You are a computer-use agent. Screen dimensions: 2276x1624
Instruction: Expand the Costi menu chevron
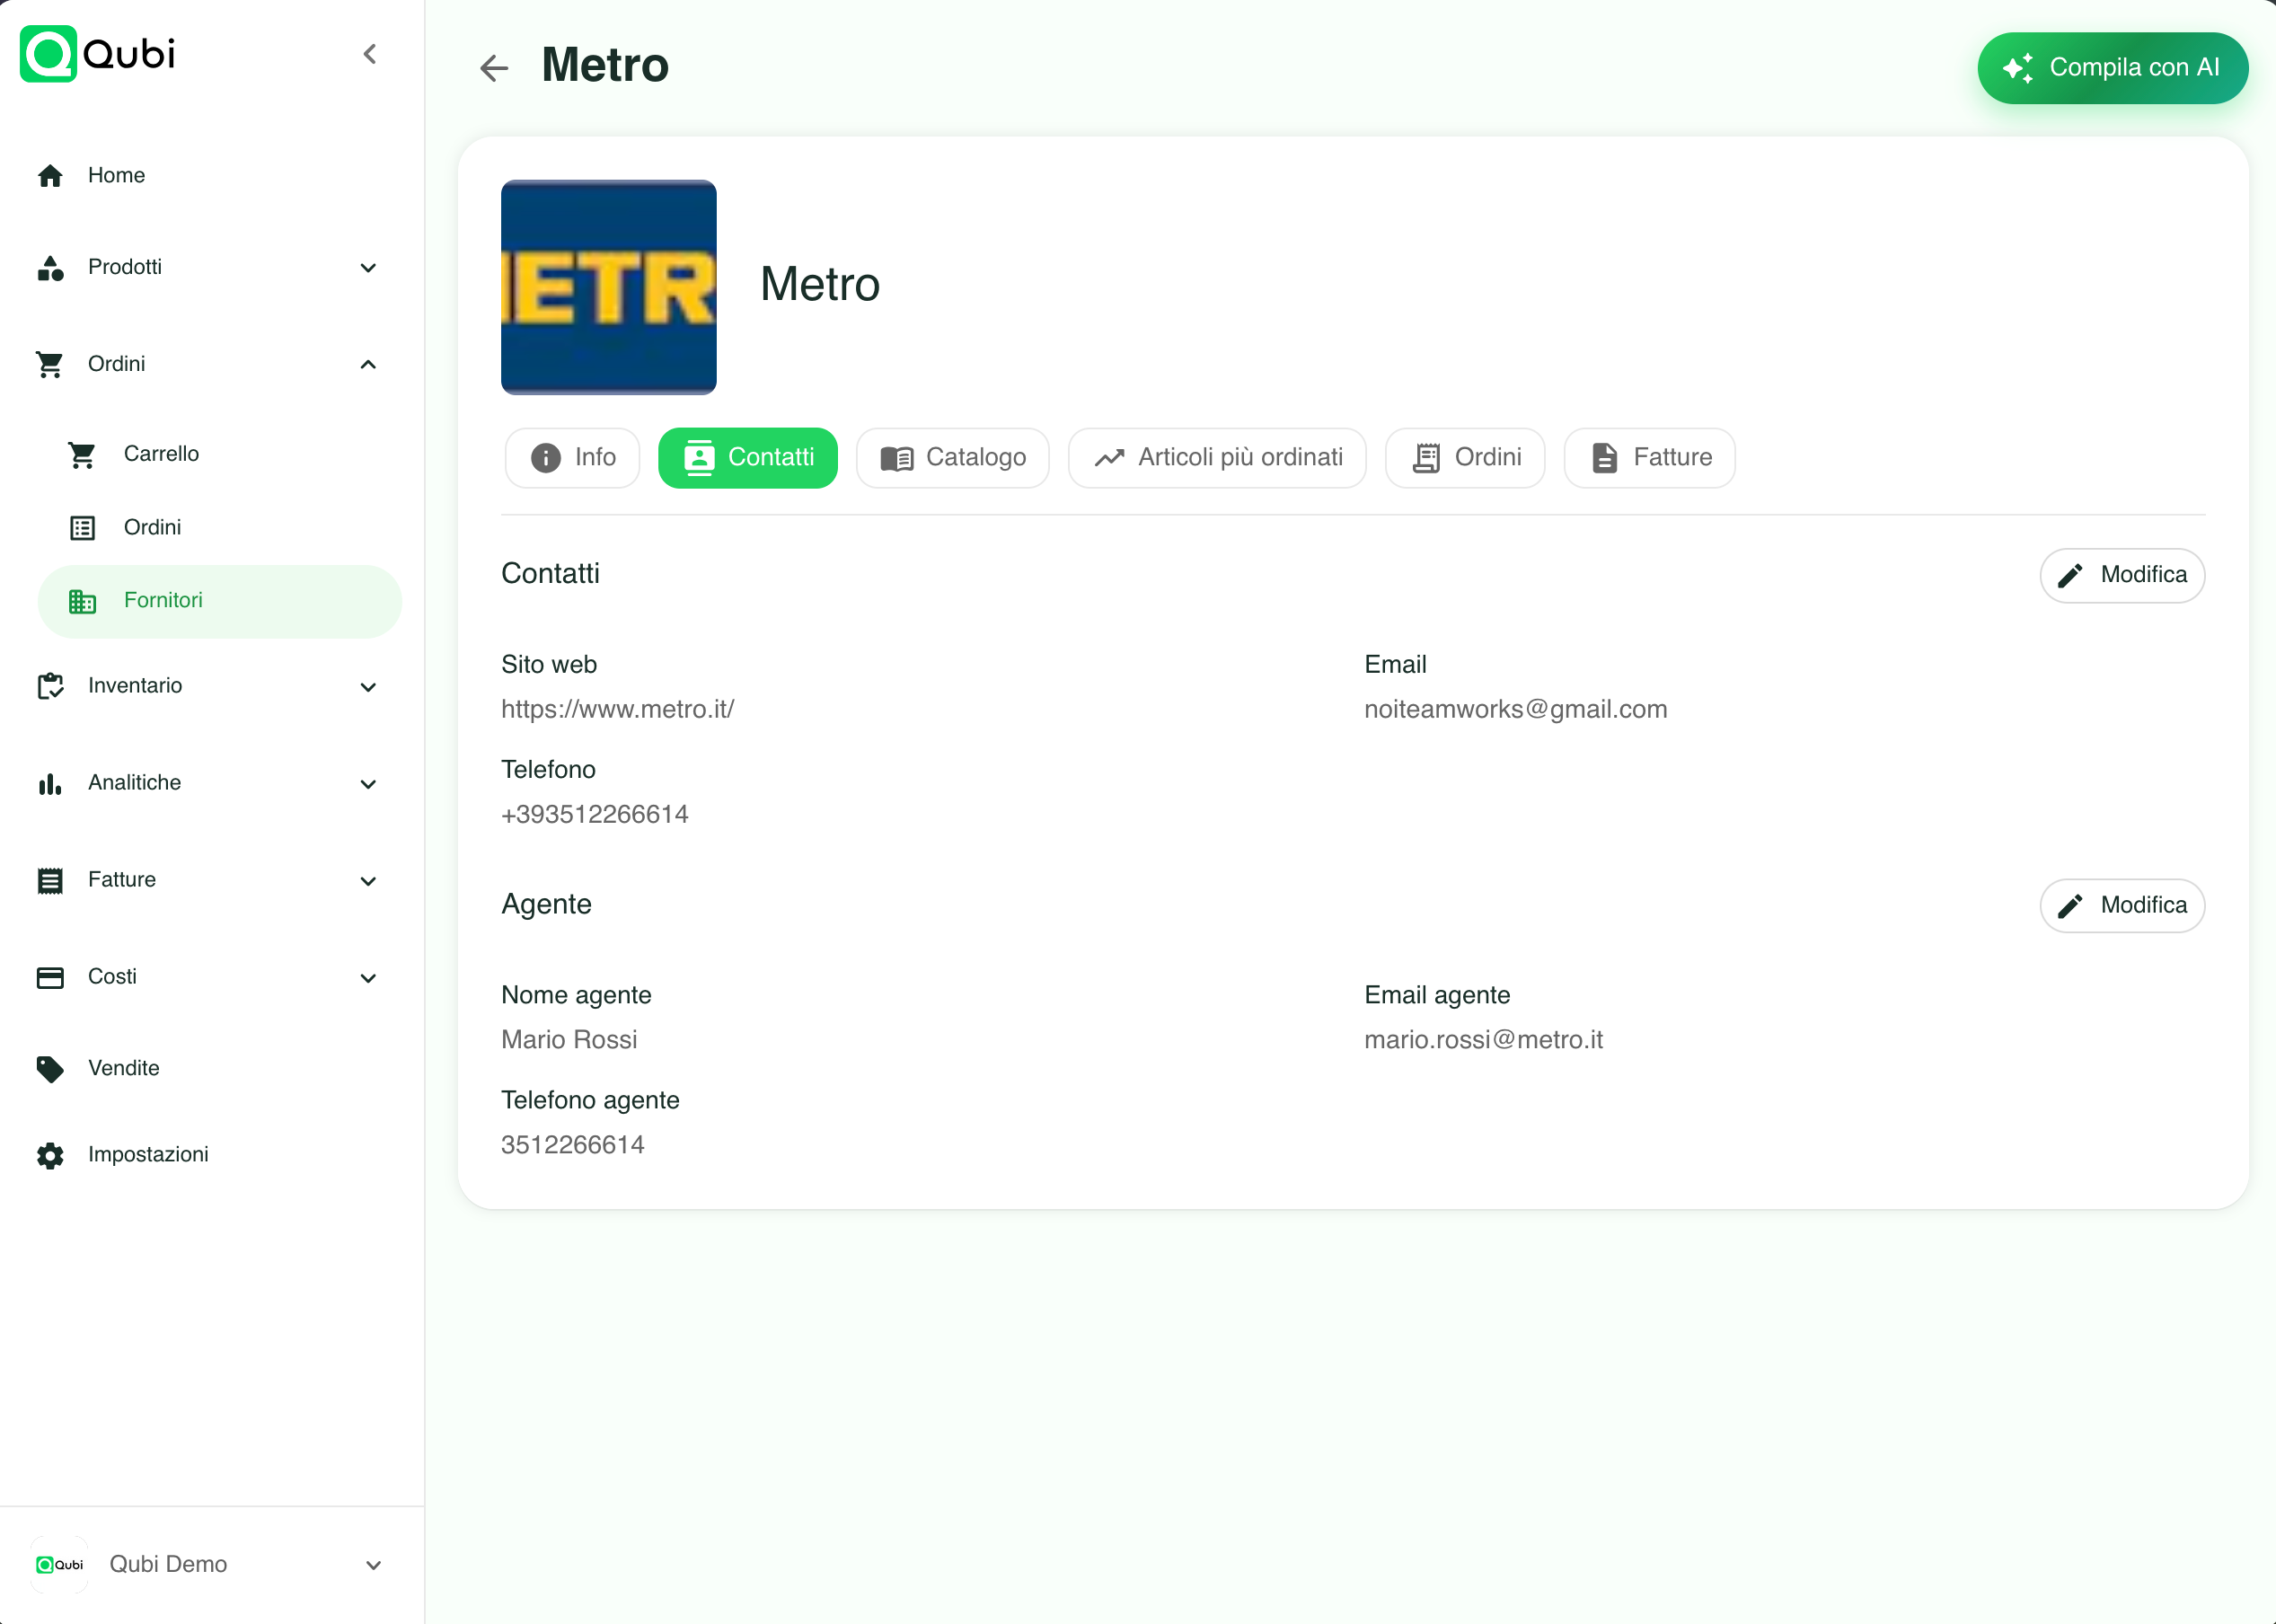[368, 978]
